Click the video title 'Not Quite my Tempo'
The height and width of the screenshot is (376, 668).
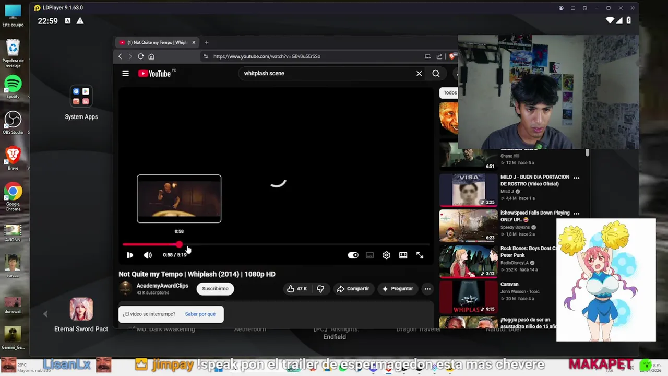pyautogui.click(x=197, y=274)
